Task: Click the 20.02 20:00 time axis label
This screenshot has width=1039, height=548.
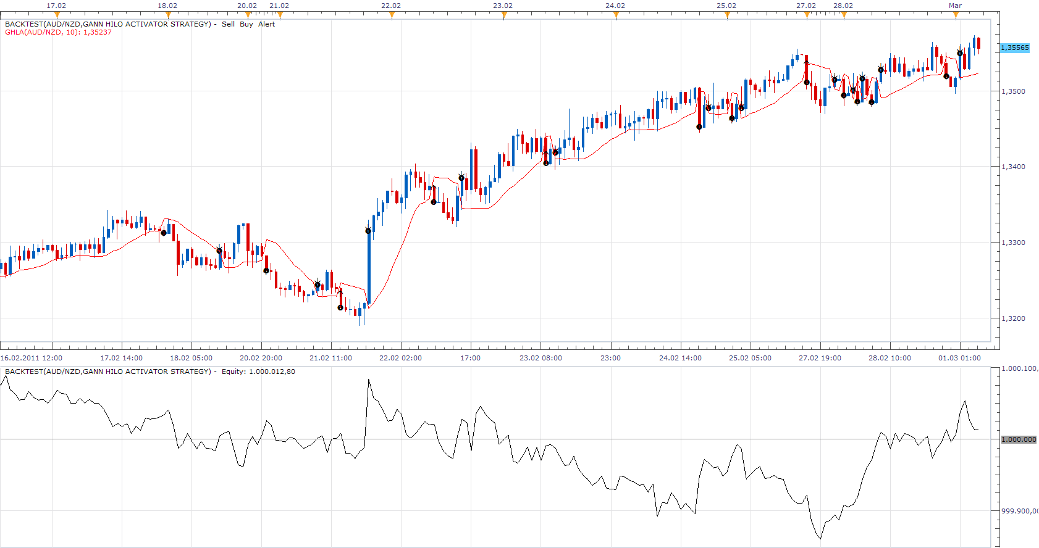Action: click(x=261, y=358)
